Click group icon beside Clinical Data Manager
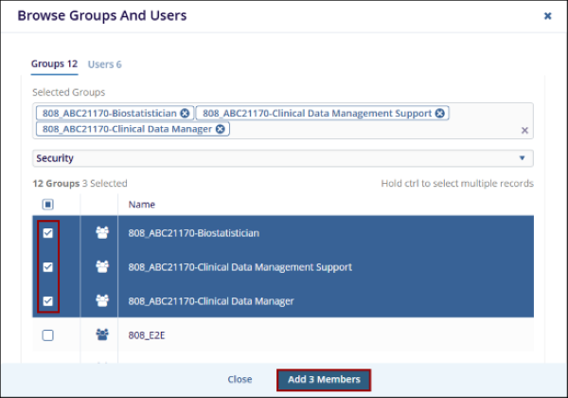The width and height of the screenshot is (568, 398). pos(101,301)
